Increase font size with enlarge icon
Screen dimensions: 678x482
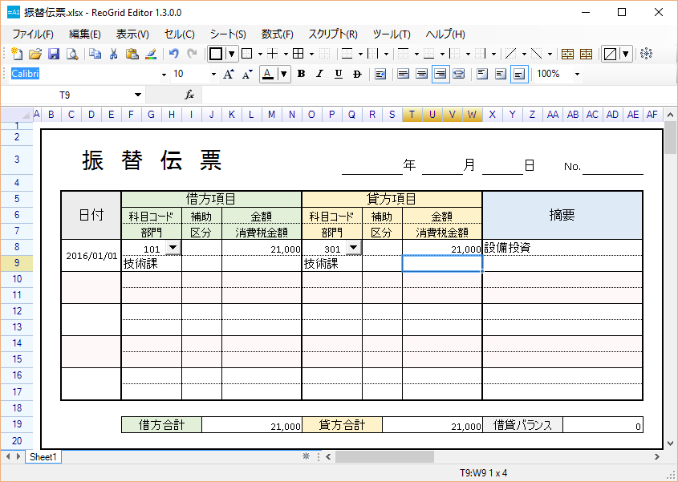click(229, 74)
